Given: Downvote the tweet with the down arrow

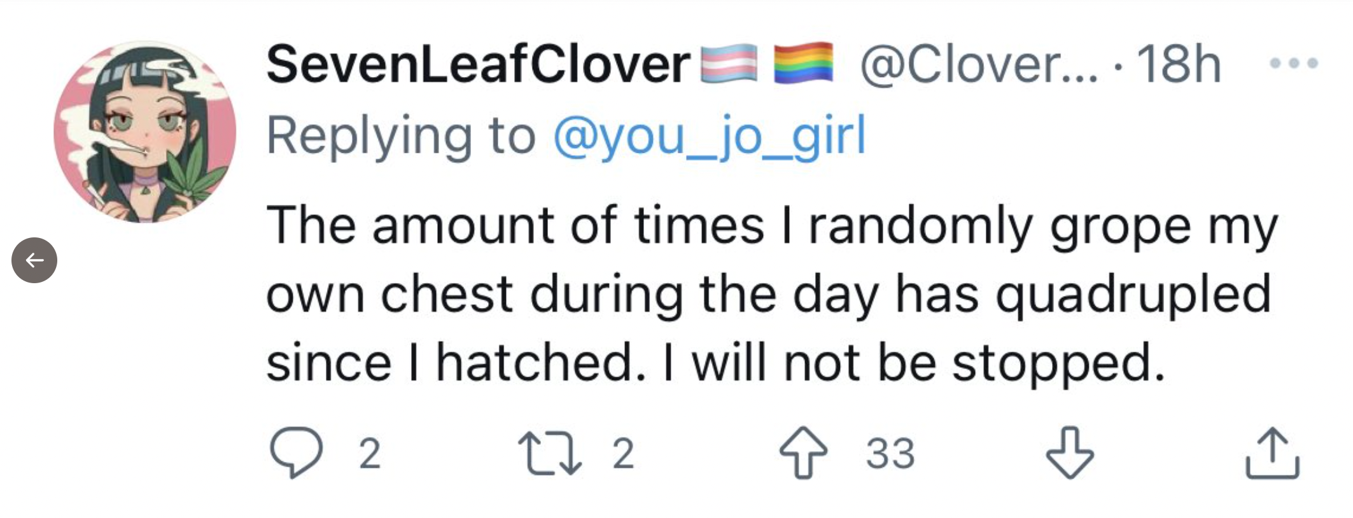Looking at the screenshot, I should coord(1070,451).
